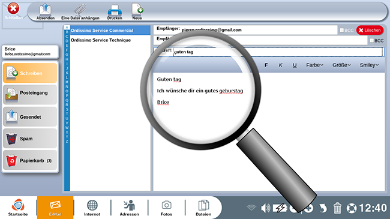This screenshot has width=390, height=219.
Task: Switch to the Internet tab
Action: pyautogui.click(x=92, y=208)
